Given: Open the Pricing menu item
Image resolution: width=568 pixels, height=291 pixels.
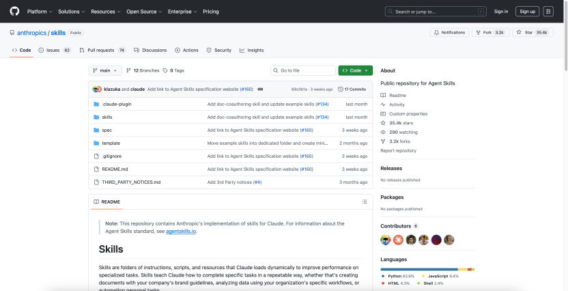Looking at the screenshot, I should pyautogui.click(x=211, y=12).
